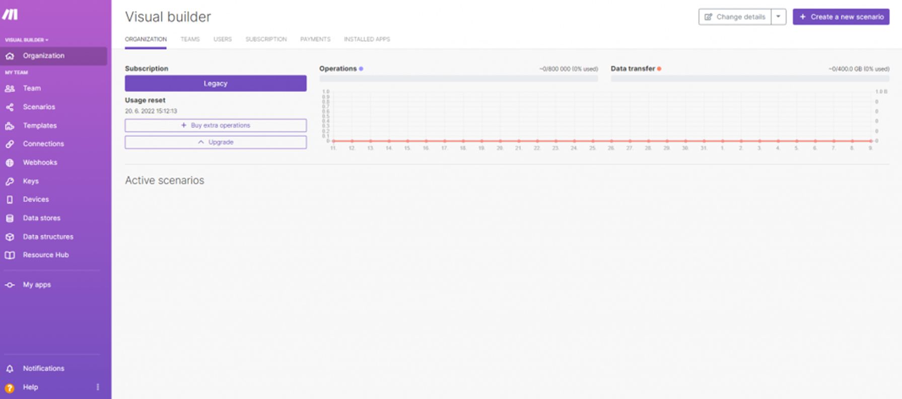Toggle the Data transfer legend dot
The width and height of the screenshot is (902, 399).
659,69
